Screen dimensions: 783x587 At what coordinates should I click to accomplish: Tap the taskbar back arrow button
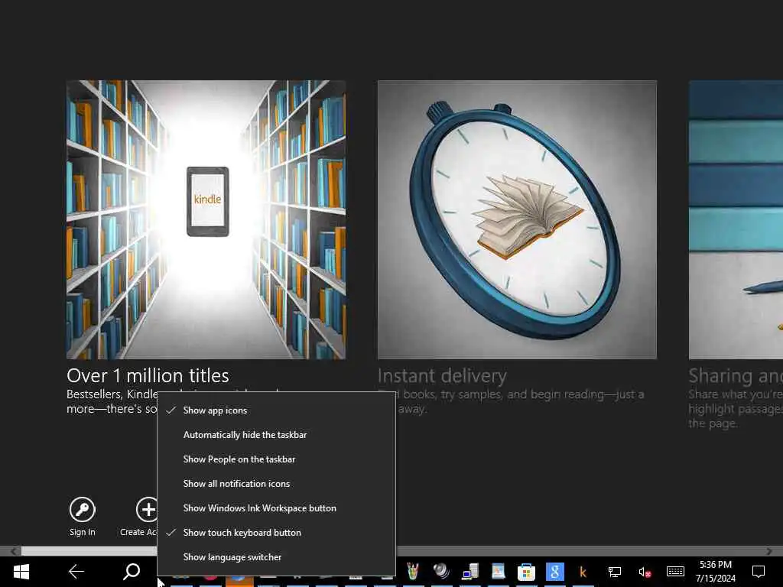click(76, 572)
